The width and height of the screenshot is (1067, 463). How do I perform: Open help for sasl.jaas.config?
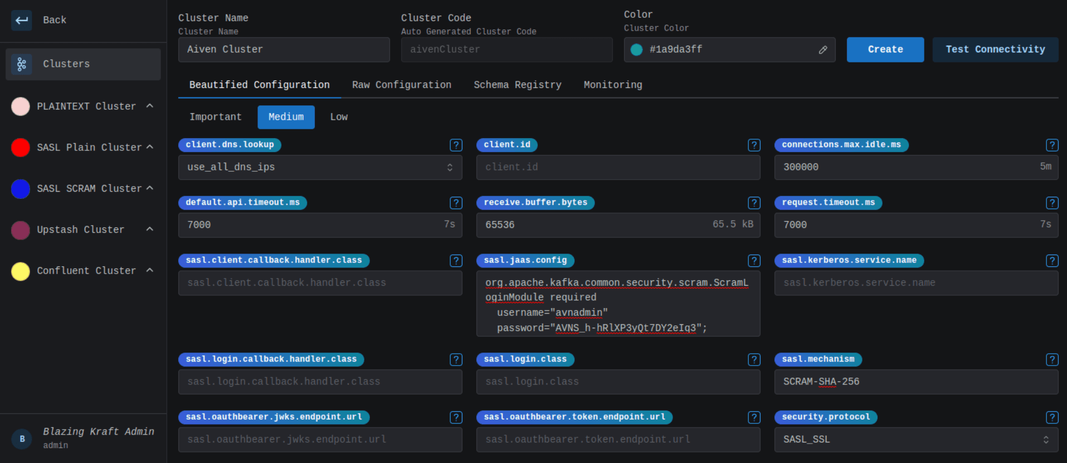pos(754,261)
